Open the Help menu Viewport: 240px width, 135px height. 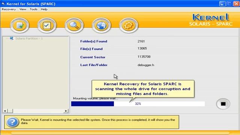pyautogui.click(x=44, y=9)
